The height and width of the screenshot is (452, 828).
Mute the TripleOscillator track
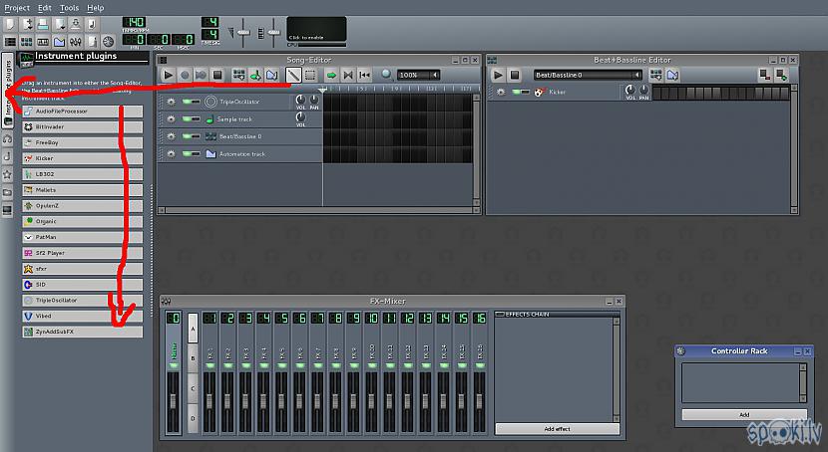click(x=187, y=102)
